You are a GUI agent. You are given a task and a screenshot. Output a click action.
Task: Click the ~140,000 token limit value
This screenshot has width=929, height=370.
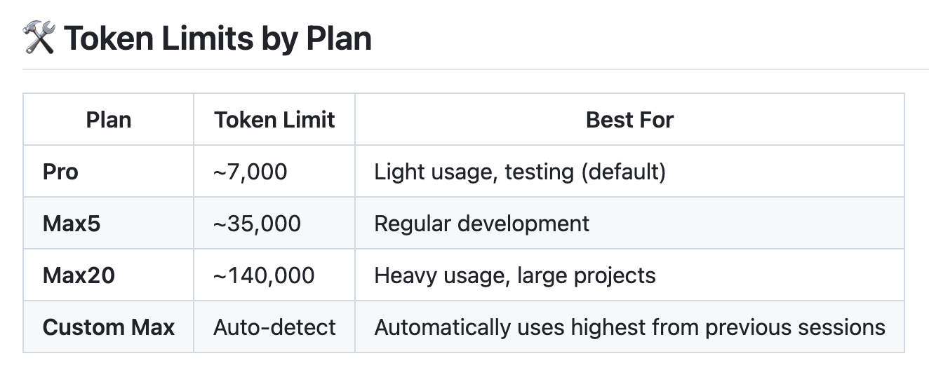coord(264,275)
